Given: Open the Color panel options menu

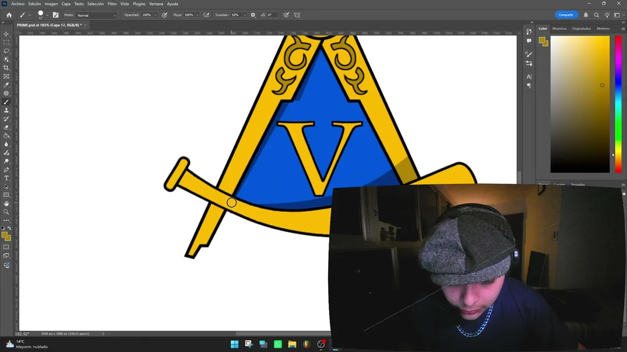Looking at the screenshot, I should pos(623,28).
